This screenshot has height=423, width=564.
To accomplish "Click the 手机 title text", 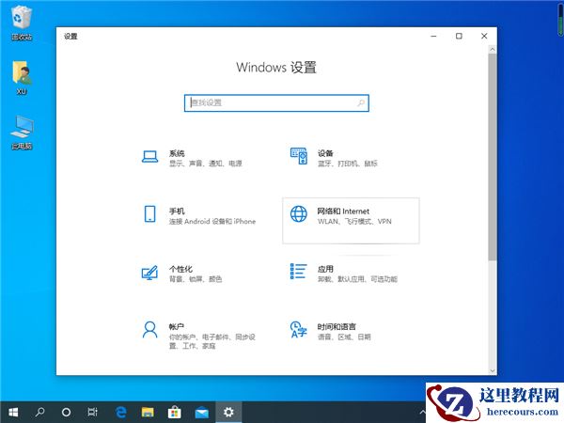I will (x=177, y=211).
